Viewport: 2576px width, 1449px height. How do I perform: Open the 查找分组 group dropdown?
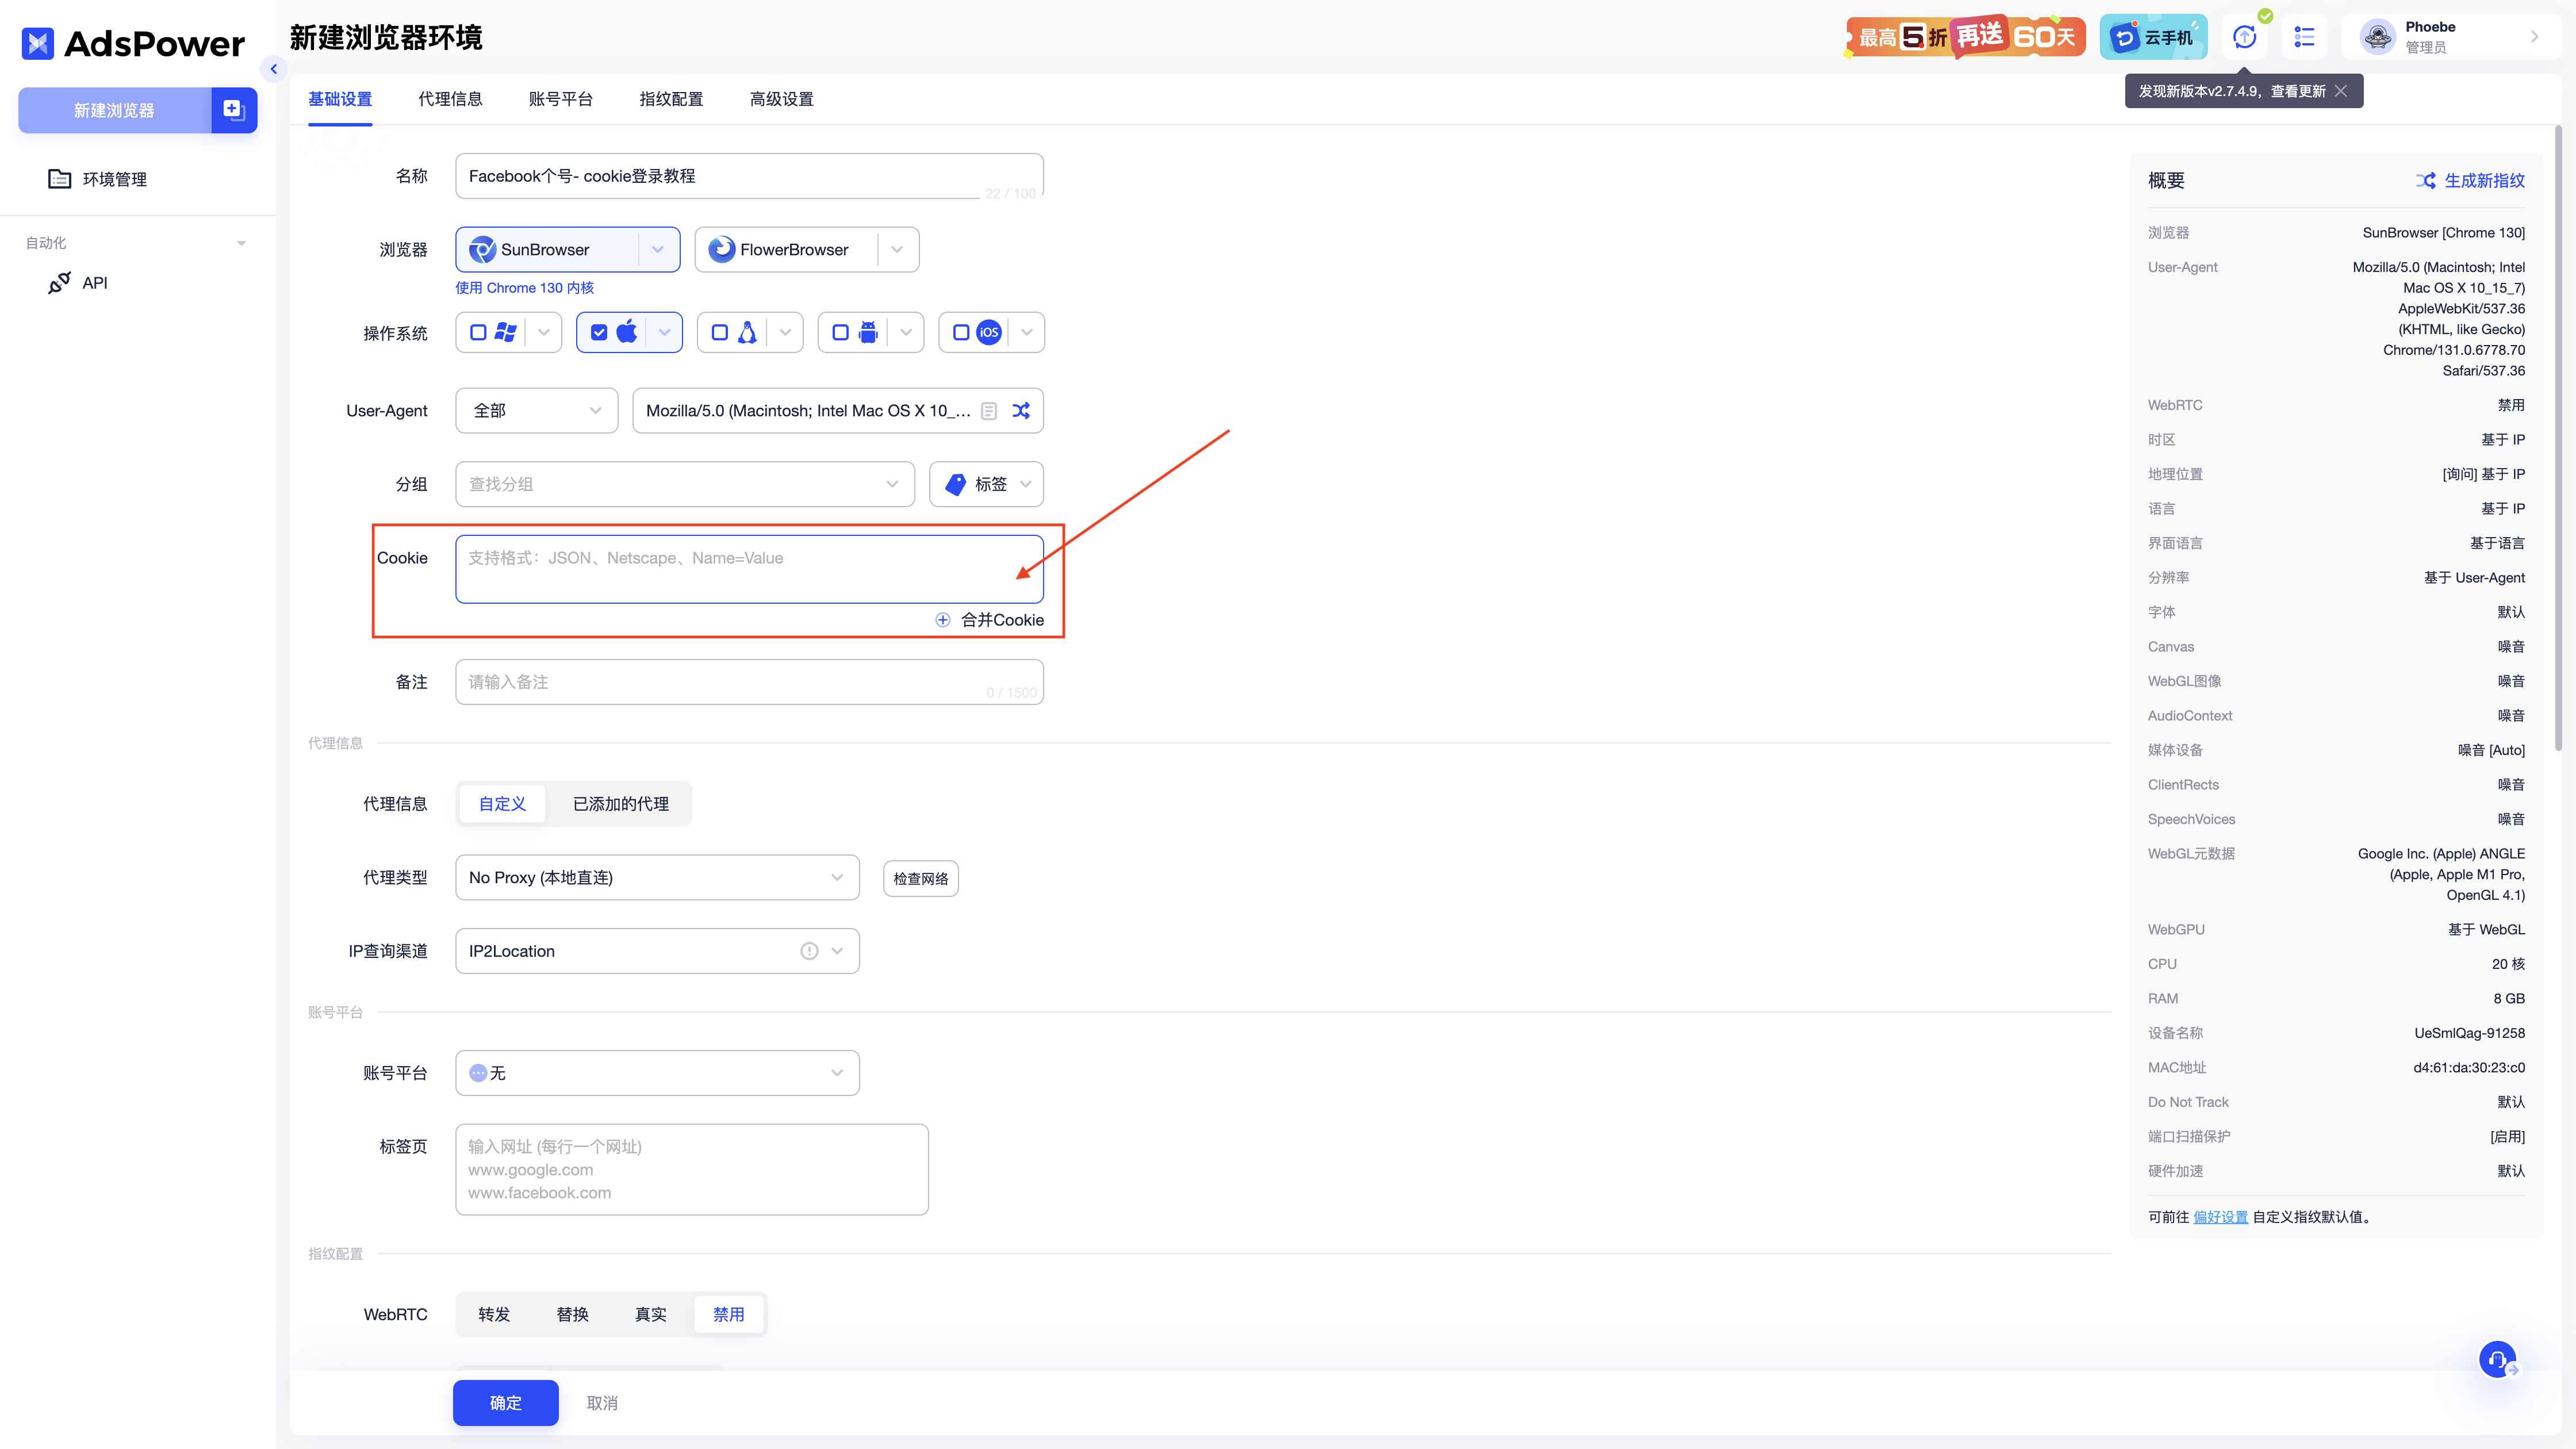point(685,484)
